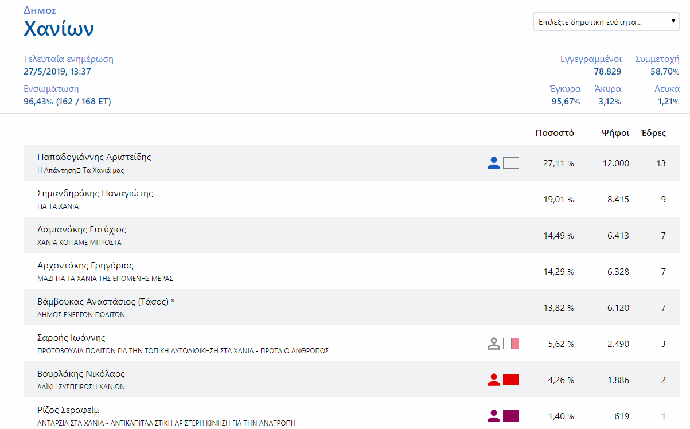Click purple color box in Ρίζος row
This screenshot has width=690, height=429.
(x=511, y=416)
